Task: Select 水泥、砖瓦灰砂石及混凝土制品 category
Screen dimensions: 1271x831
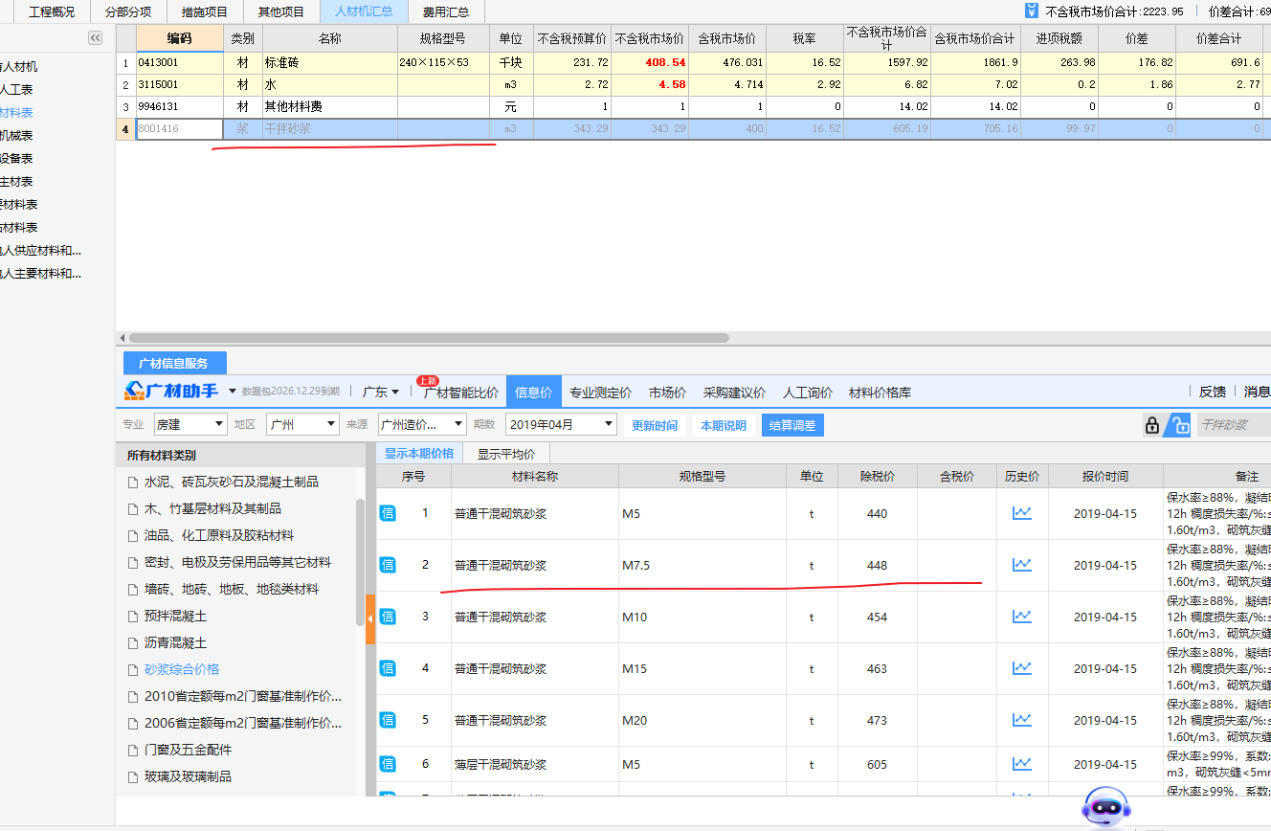Action: (x=232, y=482)
